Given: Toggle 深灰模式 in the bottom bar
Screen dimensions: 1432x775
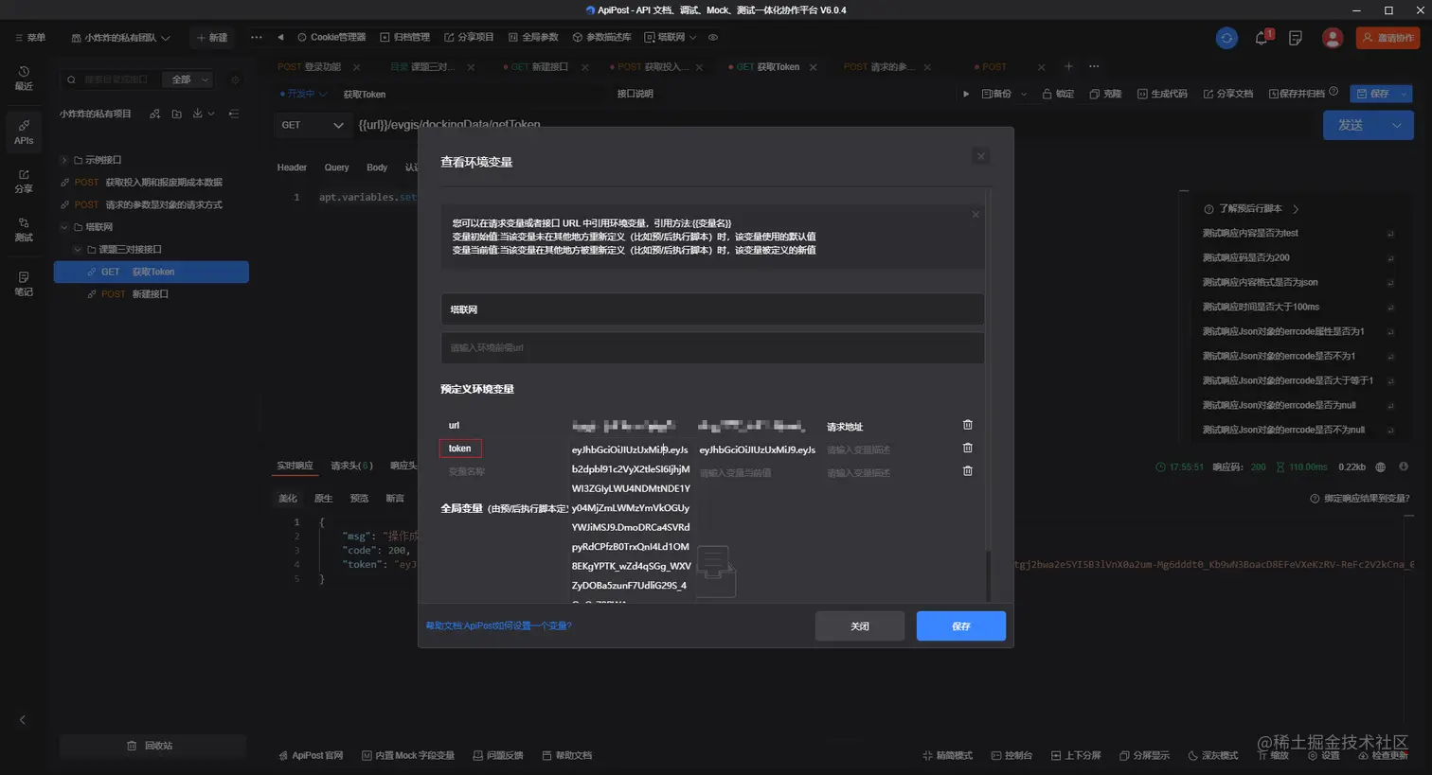Looking at the screenshot, I should 1213,755.
